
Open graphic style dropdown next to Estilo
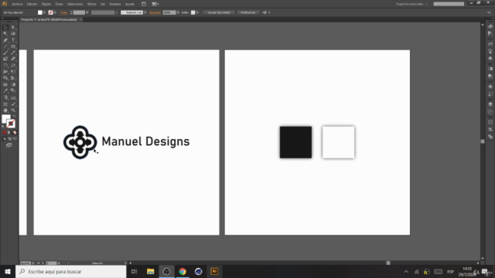tap(197, 12)
